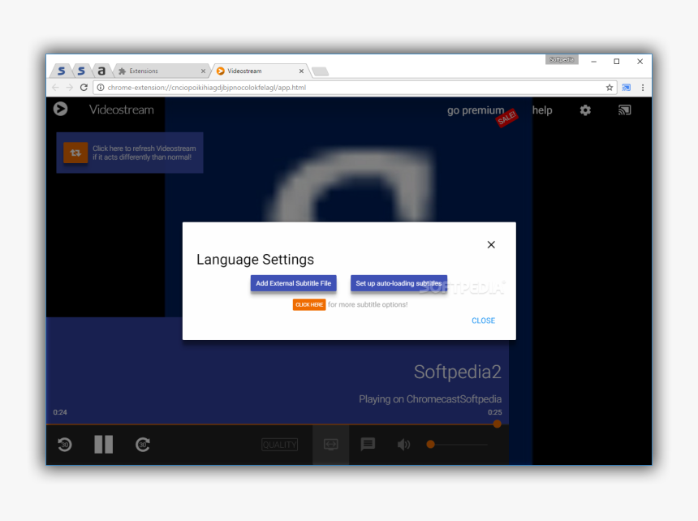
Task: Close the Videostream tab
Action: point(301,71)
